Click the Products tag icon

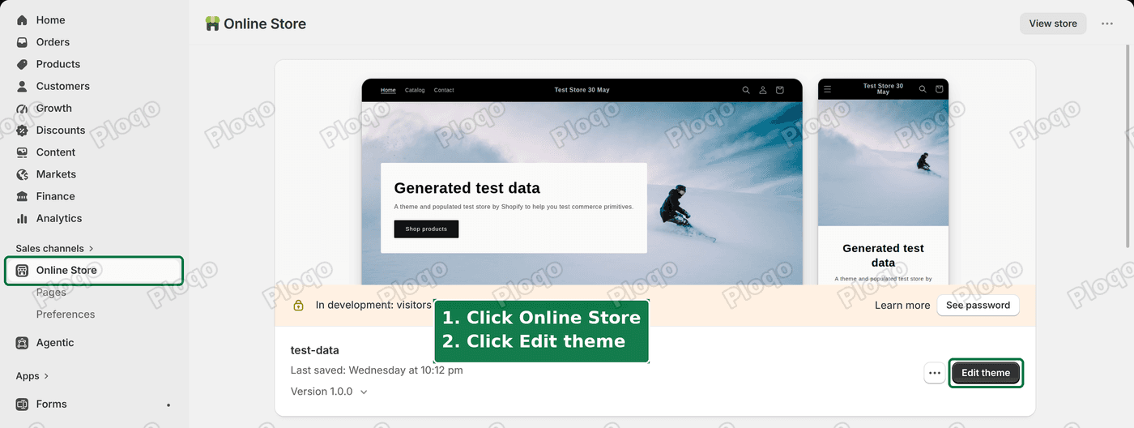[23, 64]
